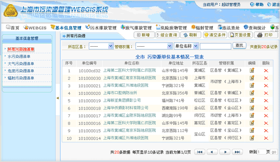Image resolution: width=280 pixels, height=162 pixels.
Task: Open the 管辖权属 jurisdiction dropdown
Action: pos(154,46)
